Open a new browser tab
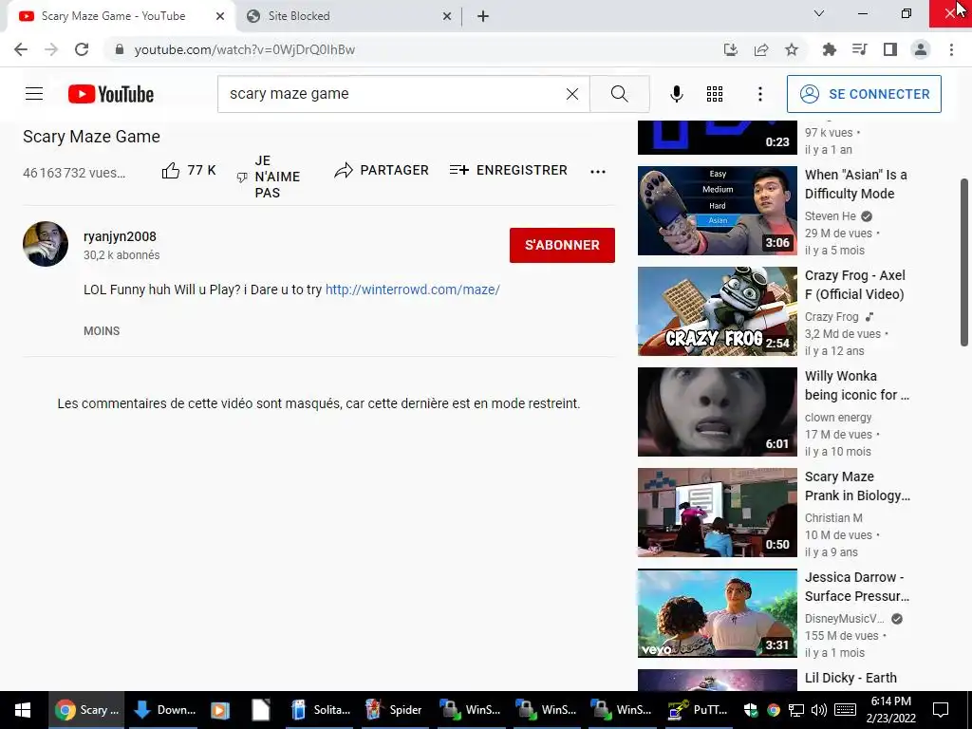 pos(483,16)
